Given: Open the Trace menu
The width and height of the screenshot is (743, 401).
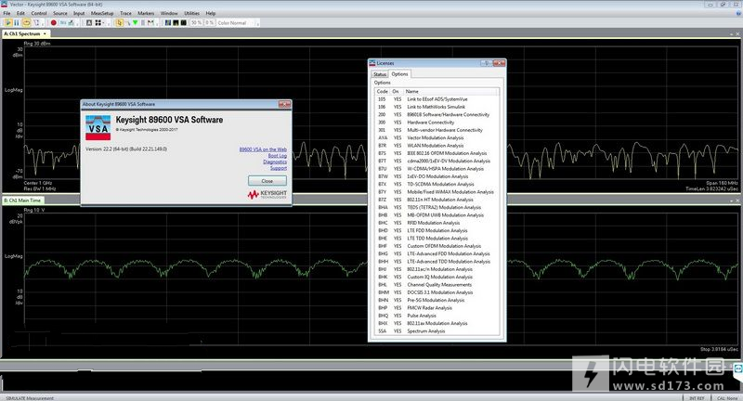Looking at the screenshot, I should 125,13.
